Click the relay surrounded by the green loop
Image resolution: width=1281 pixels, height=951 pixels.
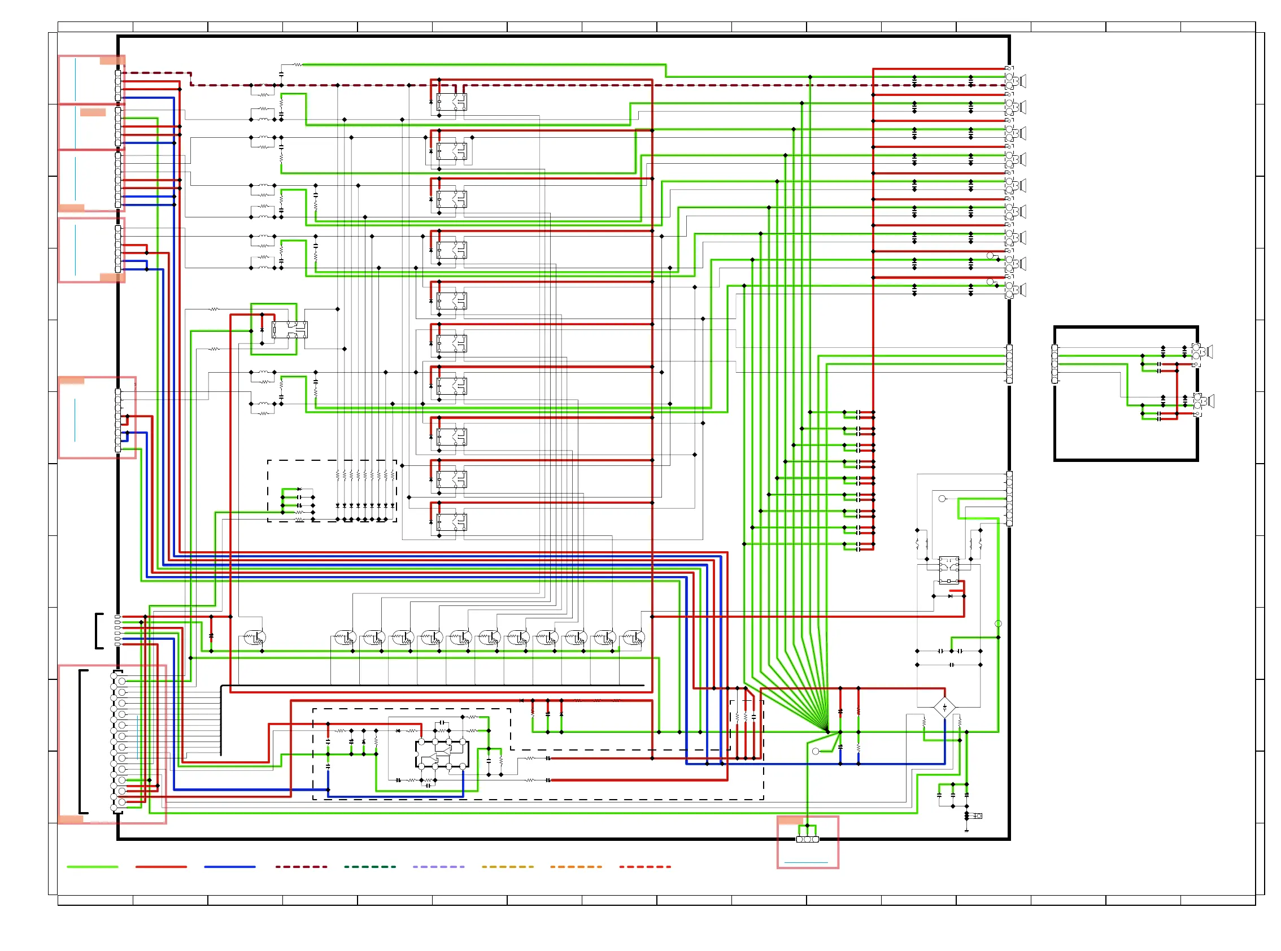coord(289,330)
